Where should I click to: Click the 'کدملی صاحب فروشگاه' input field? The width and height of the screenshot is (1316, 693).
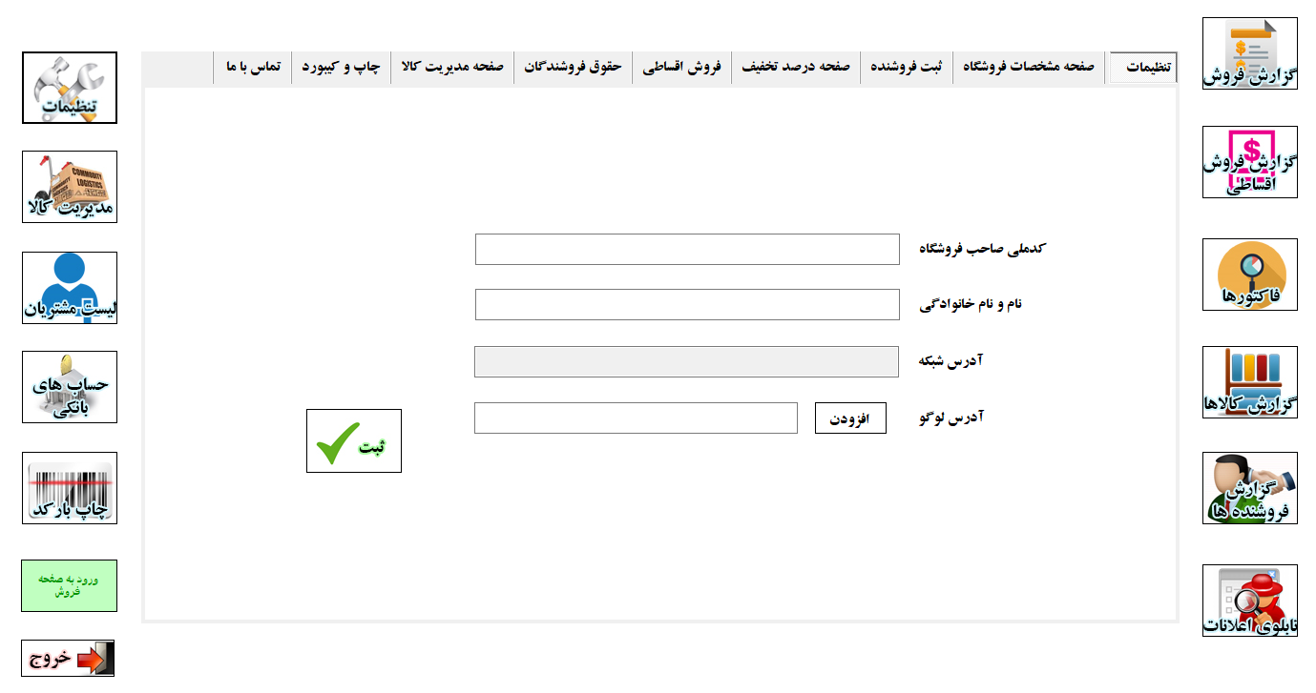pyautogui.click(x=687, y=249)
